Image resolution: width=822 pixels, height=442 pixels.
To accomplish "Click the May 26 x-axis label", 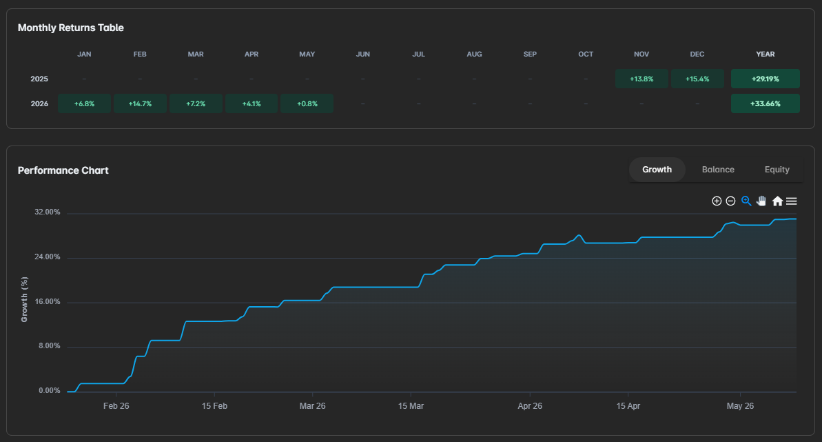I will click(x=740, y=405).
